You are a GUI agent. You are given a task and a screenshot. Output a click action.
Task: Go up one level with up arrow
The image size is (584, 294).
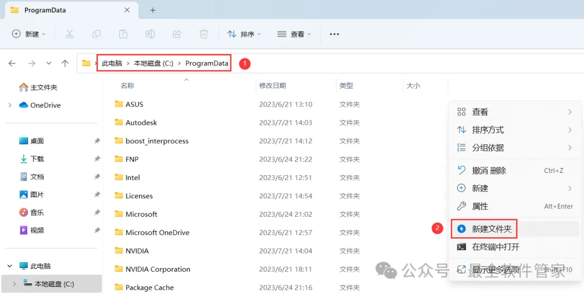pos(65,64)
